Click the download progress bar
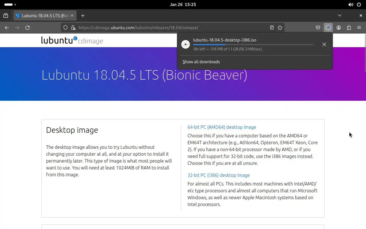Image resolution: width=366 pixels, height=229 pixels. [253, 45]
